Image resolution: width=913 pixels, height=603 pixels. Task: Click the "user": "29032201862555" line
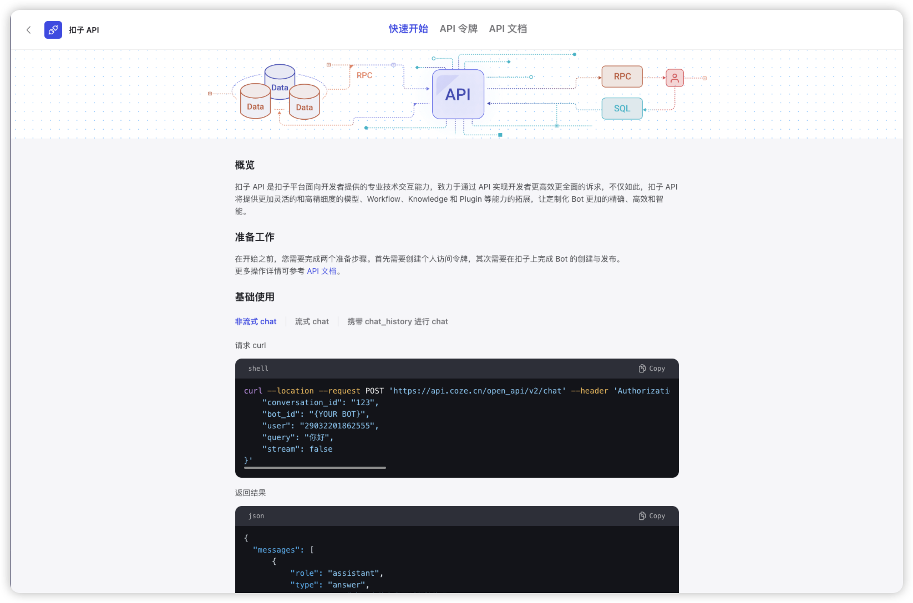pyautogui.click(x=321, y=426)
